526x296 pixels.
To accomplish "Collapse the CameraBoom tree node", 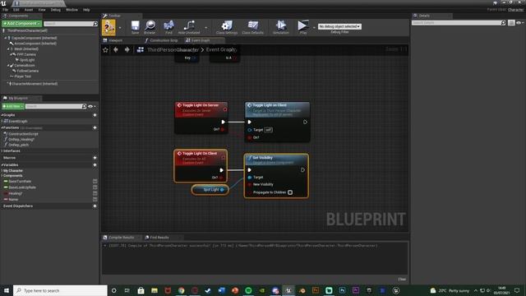I will pyautogui.click(x=8, y=66).
